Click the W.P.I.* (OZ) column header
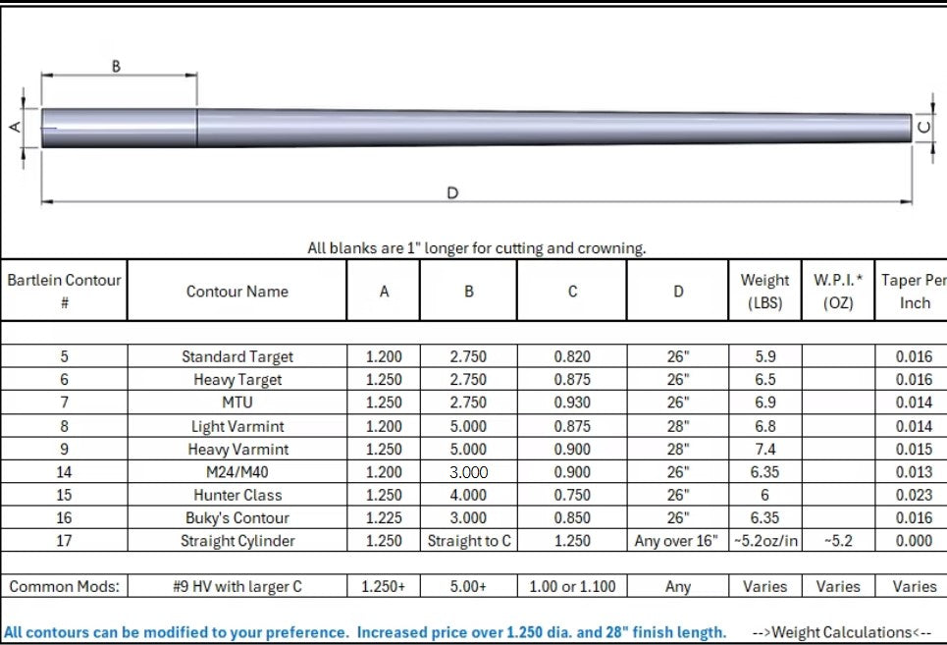The height and width of the screenshot is (645, 947). click(x=838, y=292)
